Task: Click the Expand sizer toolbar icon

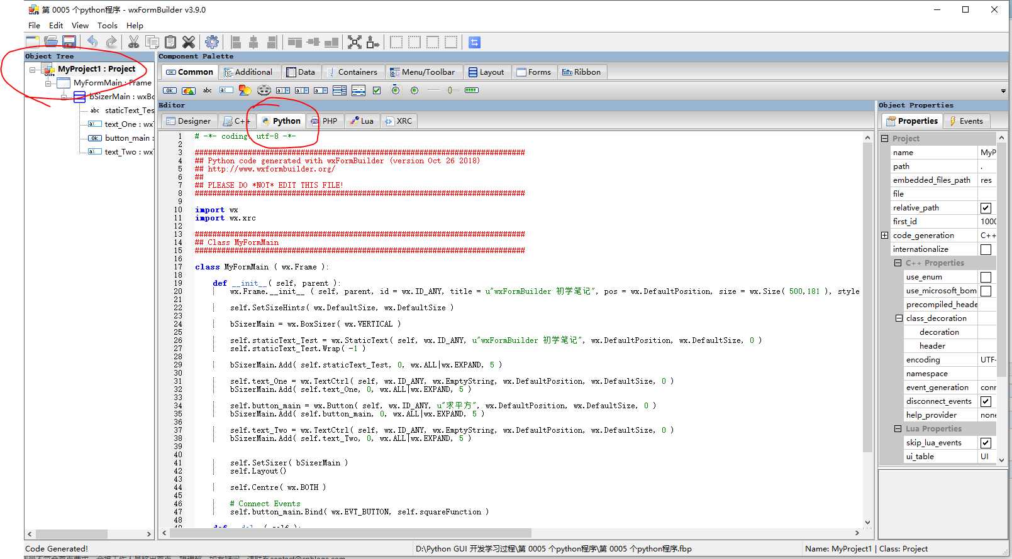Action: point(355,42)
